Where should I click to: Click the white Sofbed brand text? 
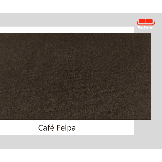pos(146,28)
